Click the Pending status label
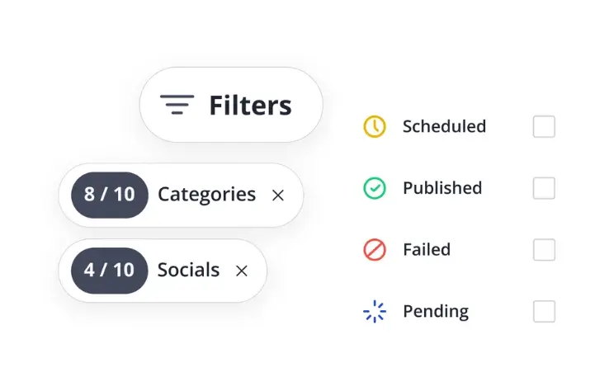The height and width of the screenshot is (391, 614). tap(436, 312)
